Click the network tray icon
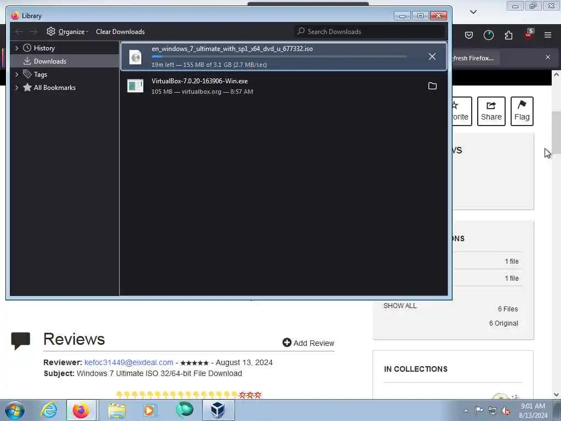Viewport: 561px width, 421px height. (x=493, y=411)
